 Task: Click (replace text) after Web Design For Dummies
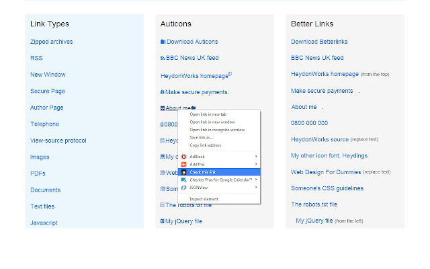tap(377, 172)
